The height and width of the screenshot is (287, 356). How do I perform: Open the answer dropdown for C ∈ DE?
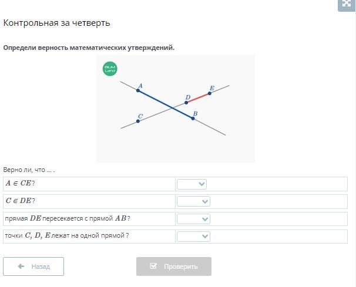(x=193, y=201)
